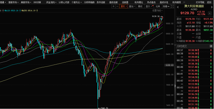Open the 叠加 overlay dropdown
Image resolution: width=214 pixels, height=109 pixels.
[x=132, y=6]
